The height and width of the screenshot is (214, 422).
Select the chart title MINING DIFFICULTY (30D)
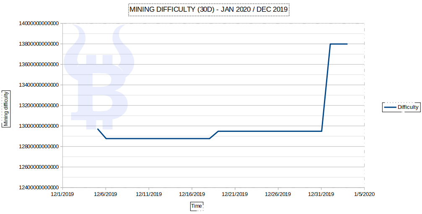coord(208,10)
